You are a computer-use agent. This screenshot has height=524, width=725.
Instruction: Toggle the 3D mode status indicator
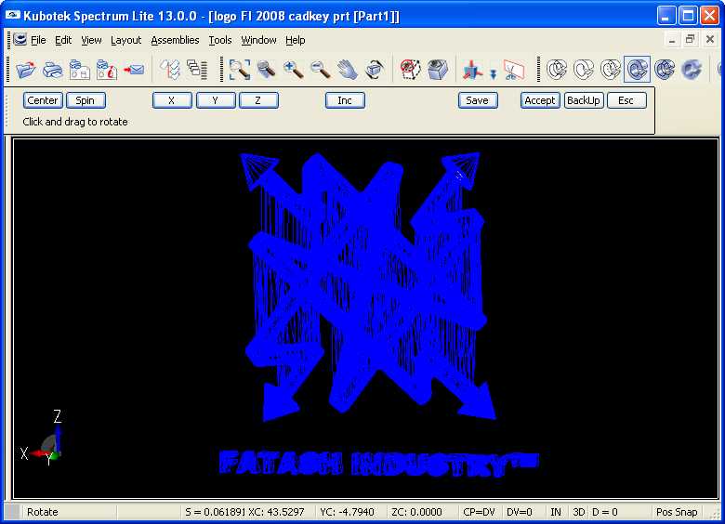click(578, 512)
